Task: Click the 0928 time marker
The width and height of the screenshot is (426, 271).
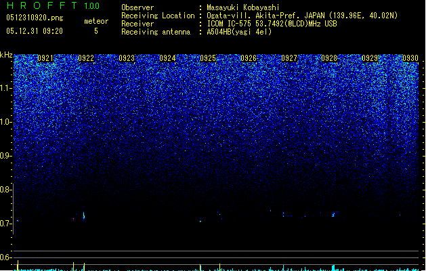Action: 329,58
